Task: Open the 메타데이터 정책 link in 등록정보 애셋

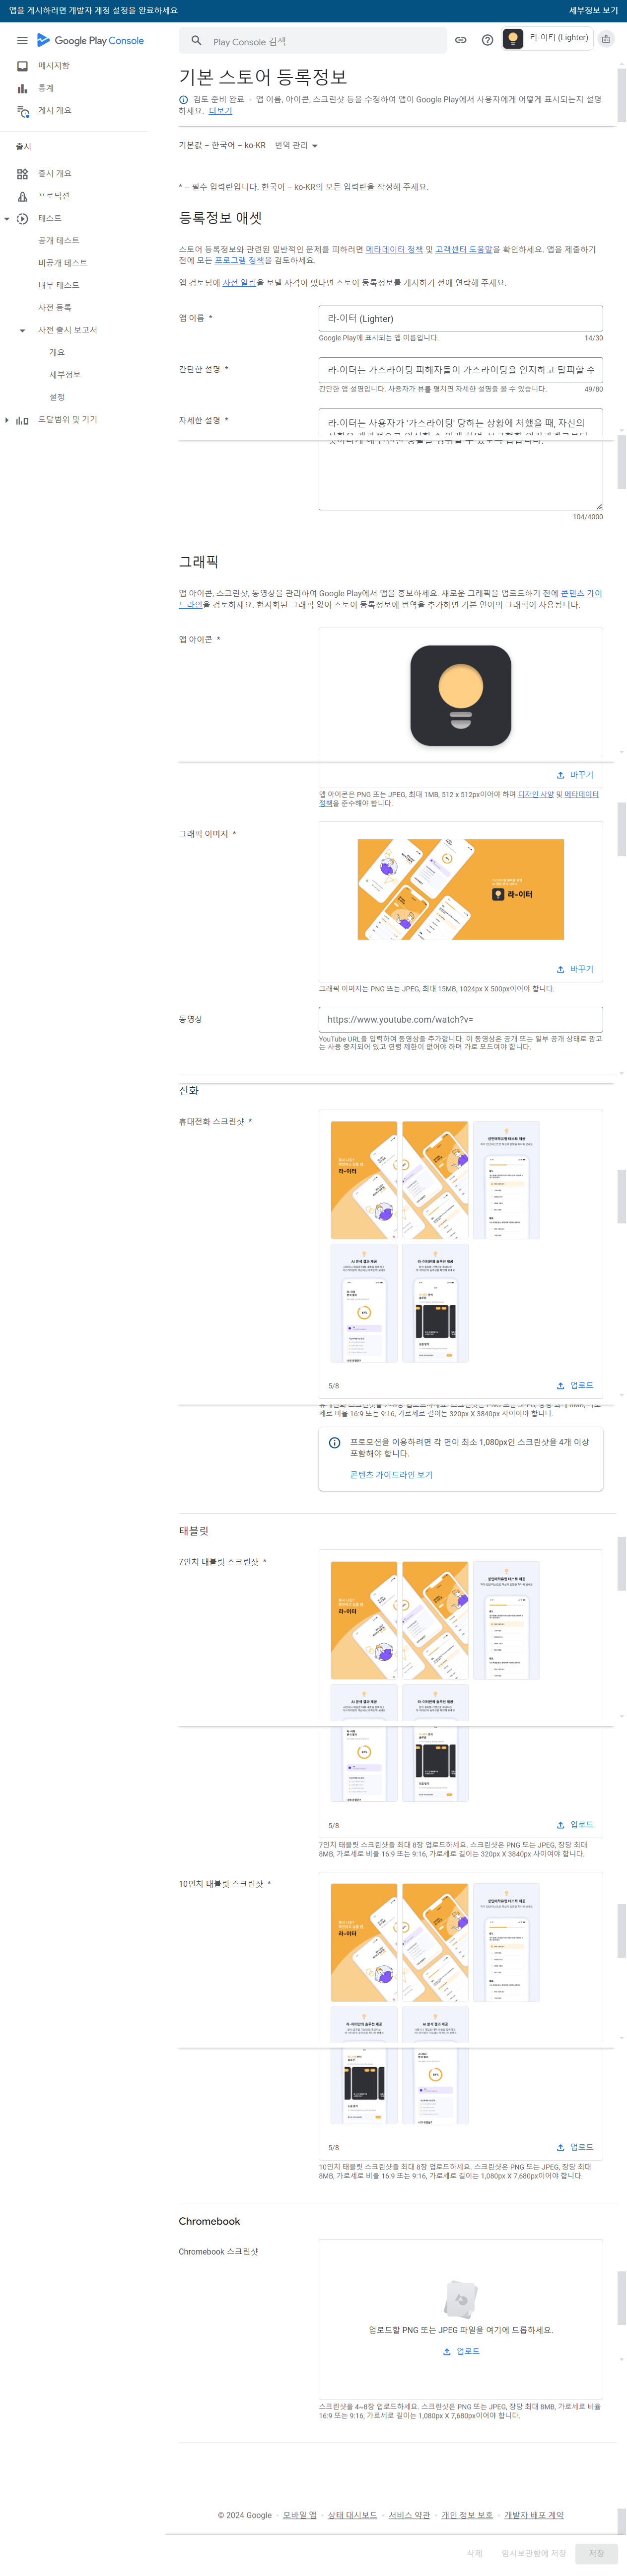Action: click(x=394, y=249)
